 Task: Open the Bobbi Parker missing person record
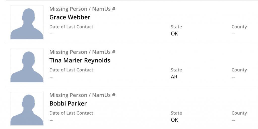point(68,104)
